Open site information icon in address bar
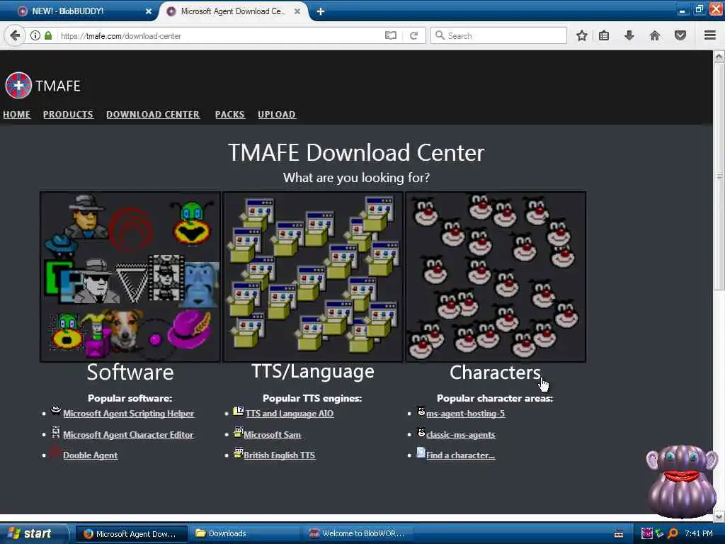This screenshot has width=725, height=544. click(x=35, y=35)
